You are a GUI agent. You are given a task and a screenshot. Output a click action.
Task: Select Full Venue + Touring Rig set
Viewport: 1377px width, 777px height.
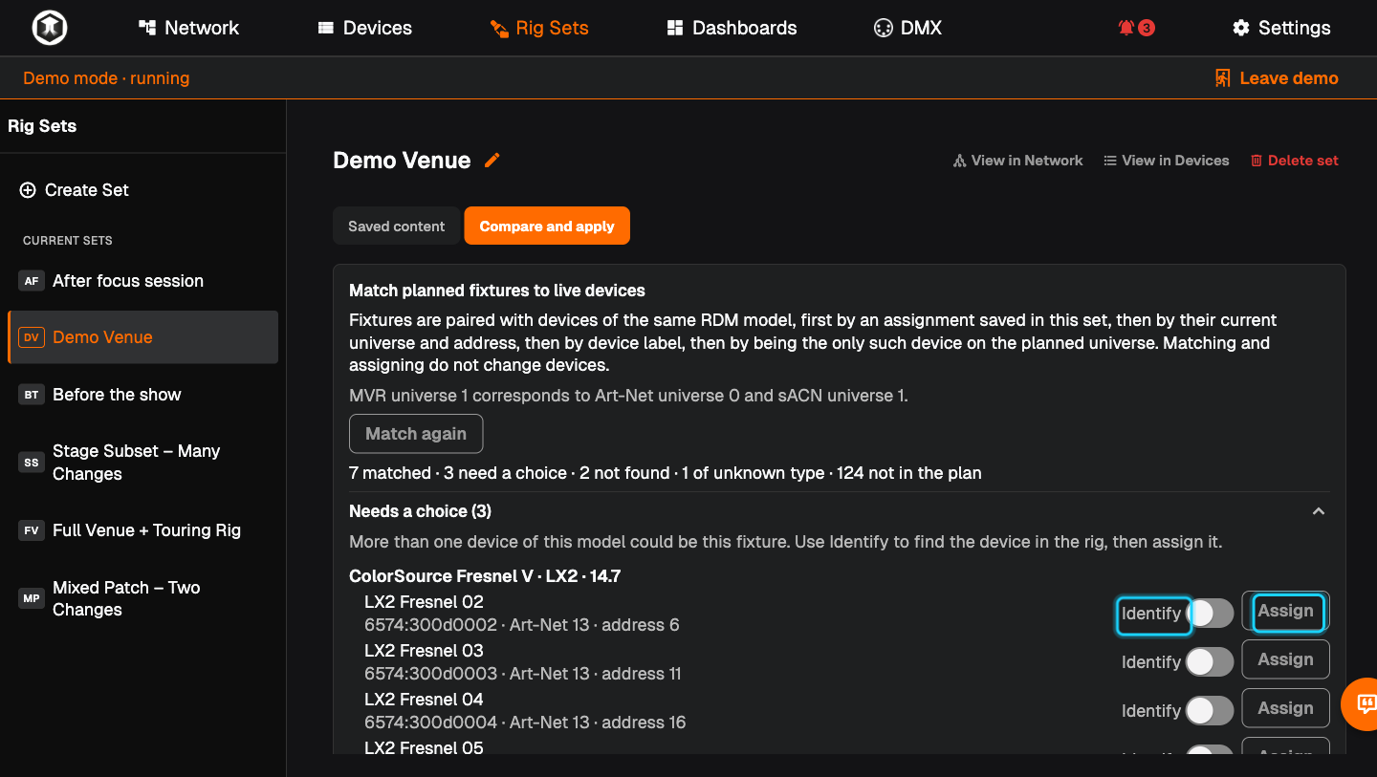142,530
